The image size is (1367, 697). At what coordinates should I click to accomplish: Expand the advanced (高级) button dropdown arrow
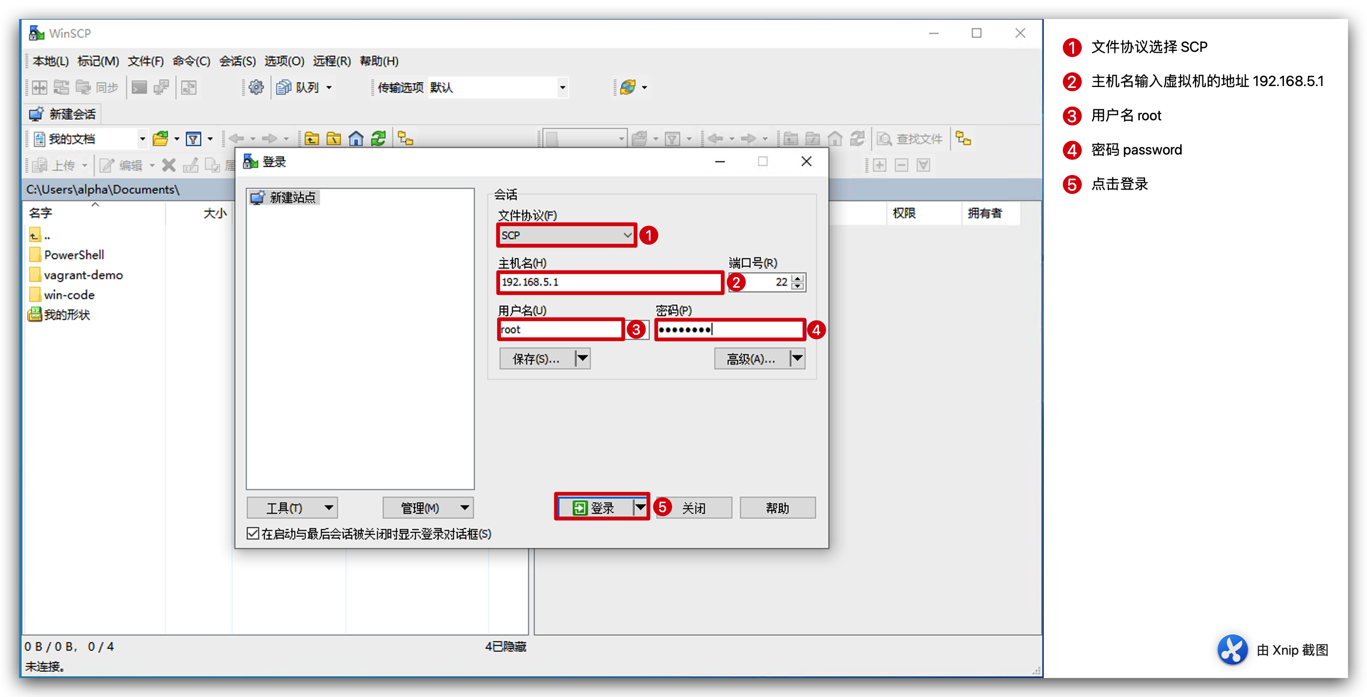tap(797, 359)
